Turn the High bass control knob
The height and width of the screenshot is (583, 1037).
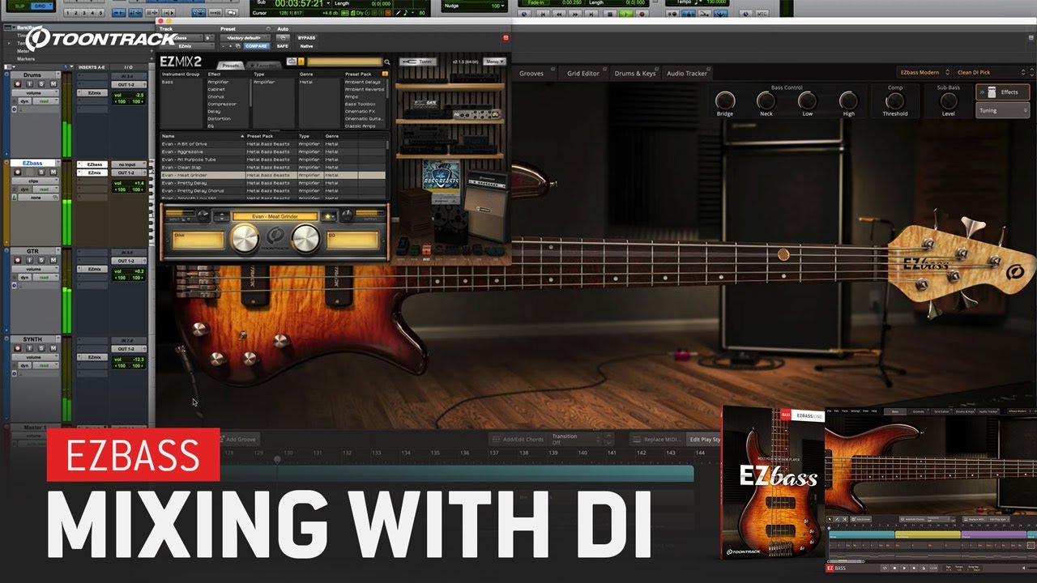point(848,100)
